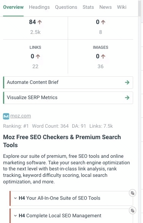Open the moz.com link
143x223 pixels.
(x=21, y=116)
